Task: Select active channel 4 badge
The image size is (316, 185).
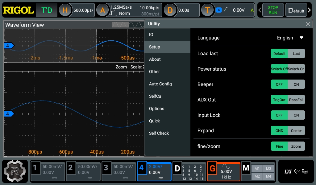Action: pyautogui.click(x=141, y=167)
